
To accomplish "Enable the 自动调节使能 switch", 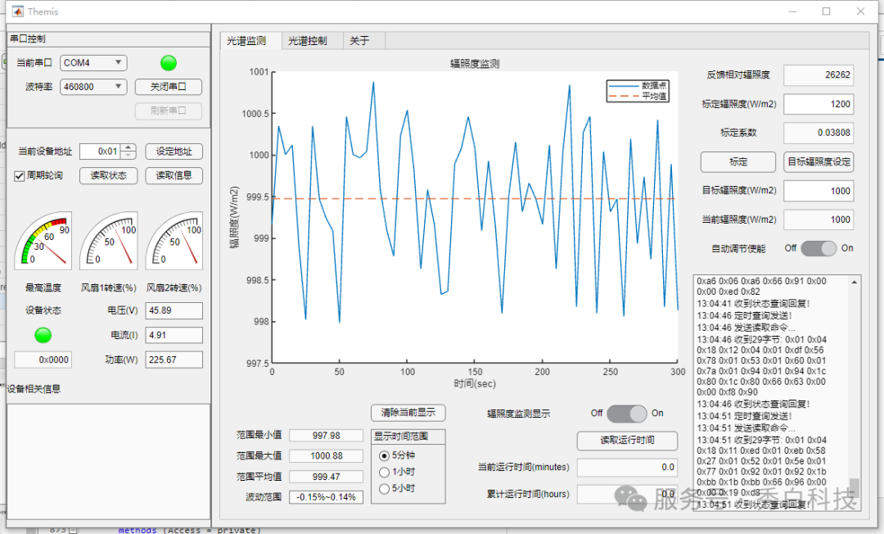I will click(x=819, y=248).
